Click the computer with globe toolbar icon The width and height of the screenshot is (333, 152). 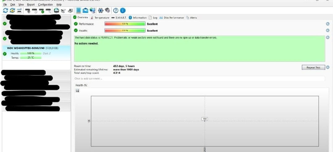(92, 10)
